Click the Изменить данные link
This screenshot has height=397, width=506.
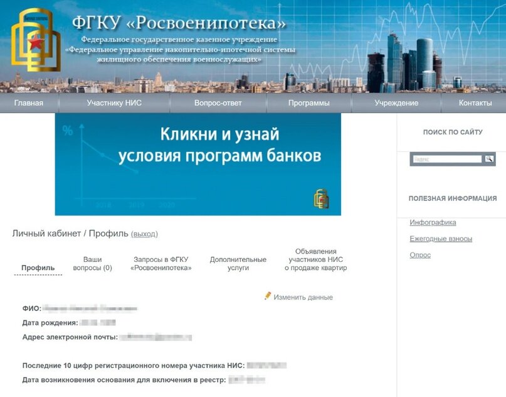pyautogui.click(x=303, y=297)
